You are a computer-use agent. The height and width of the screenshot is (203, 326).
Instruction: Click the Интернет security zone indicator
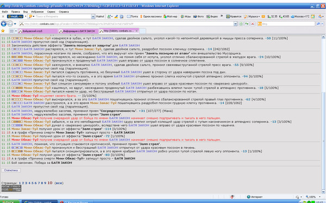254,197
